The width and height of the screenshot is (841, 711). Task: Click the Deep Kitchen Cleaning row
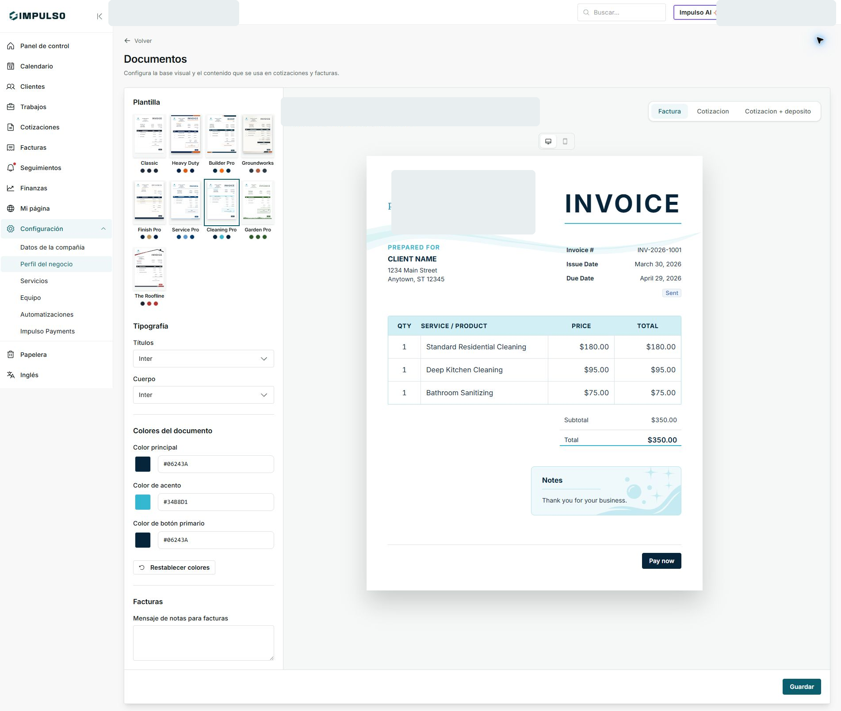pos(534,370)
